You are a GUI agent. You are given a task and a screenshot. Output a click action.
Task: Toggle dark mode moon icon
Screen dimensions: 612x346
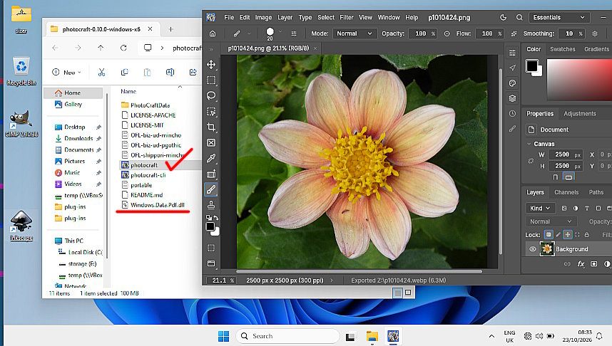[503, 18]
